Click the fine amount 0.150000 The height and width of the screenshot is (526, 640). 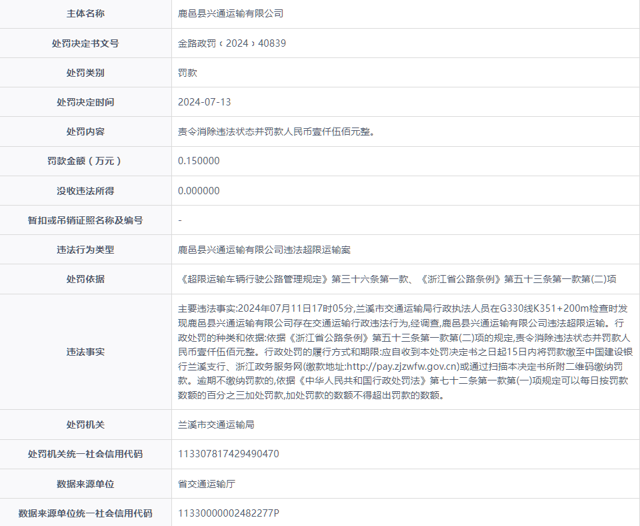pyautogui.click(x=199, y=161)
